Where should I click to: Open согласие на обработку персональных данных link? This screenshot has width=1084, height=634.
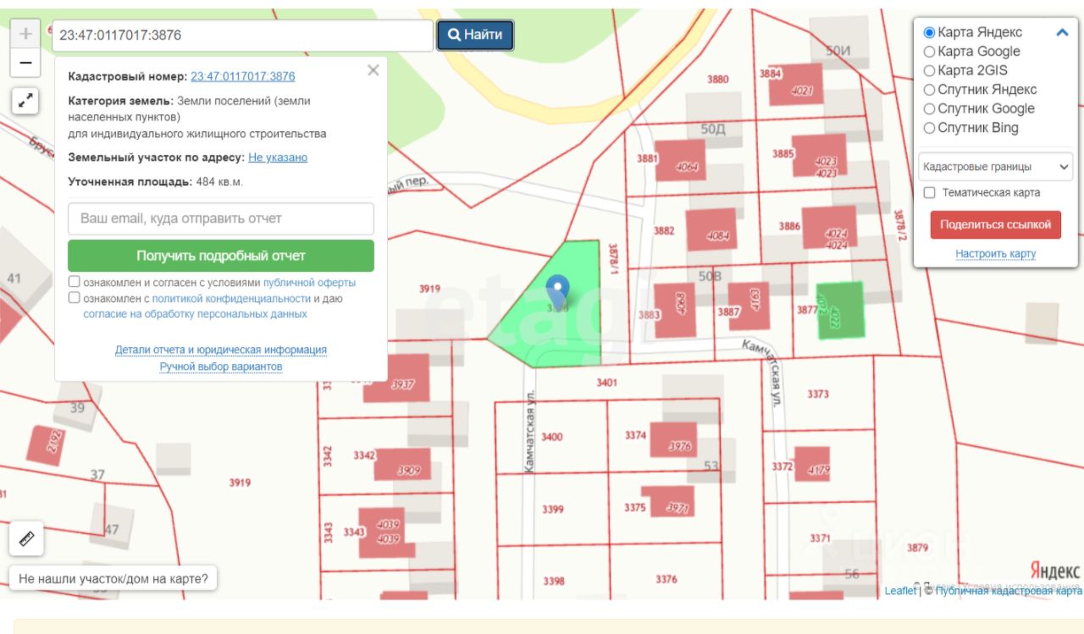point(195,314)
